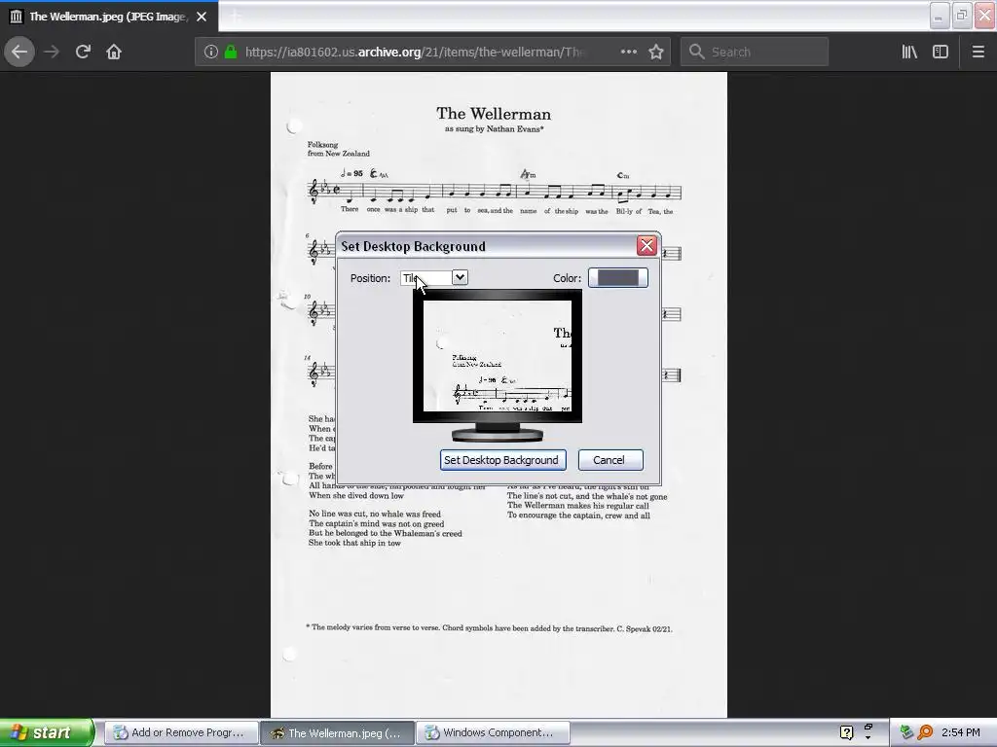Bookmark this page with the star

coord(656,52)
